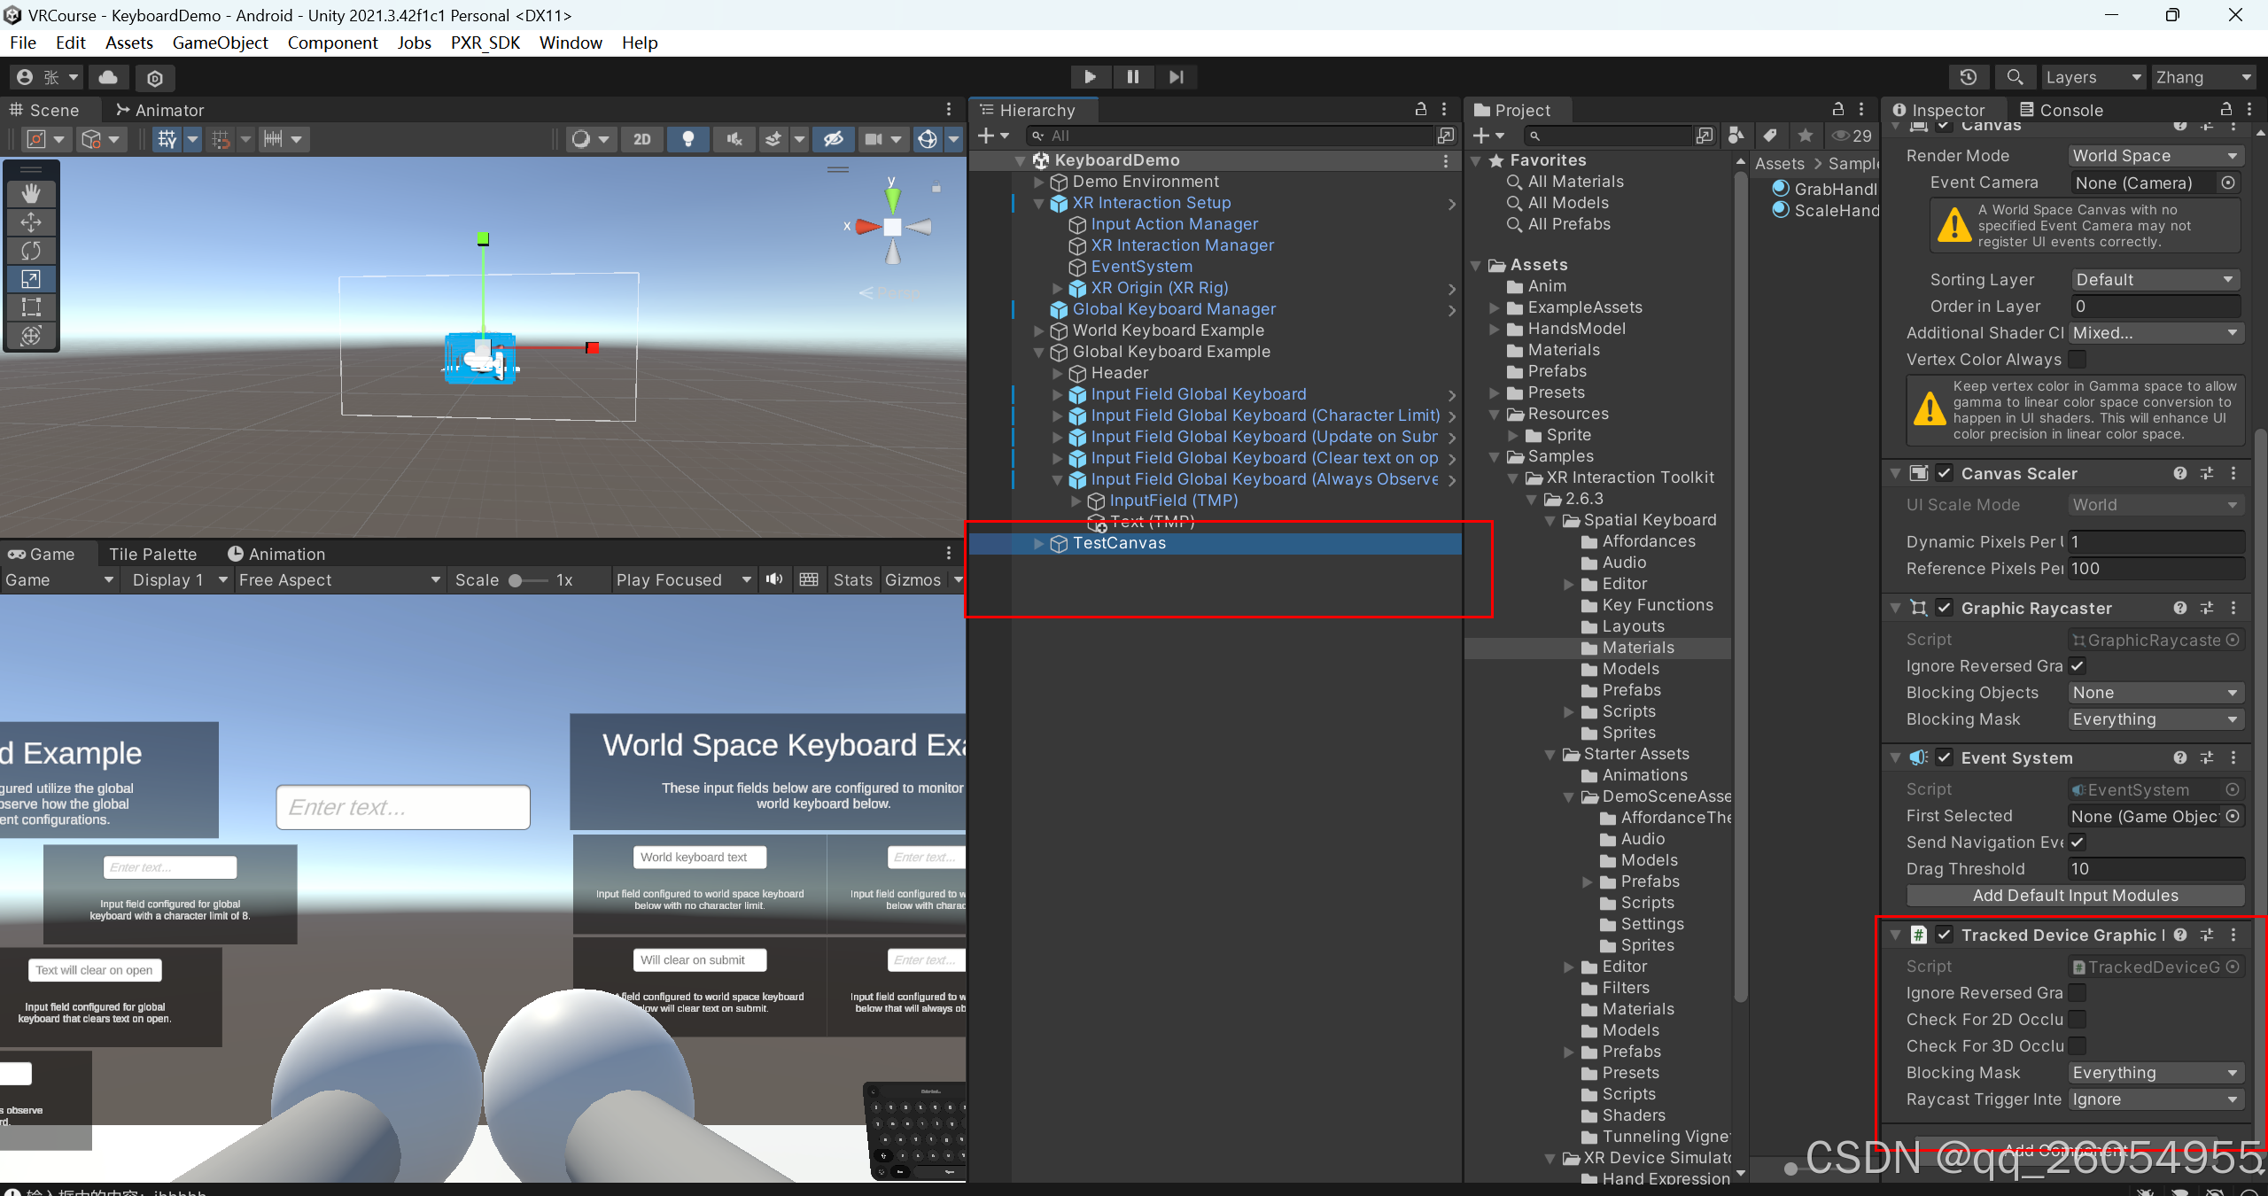Image resolution: width=2268 pixels, height=1196 pixels.
Task: Switch to the Console tab
Action: click(2062, 110)
